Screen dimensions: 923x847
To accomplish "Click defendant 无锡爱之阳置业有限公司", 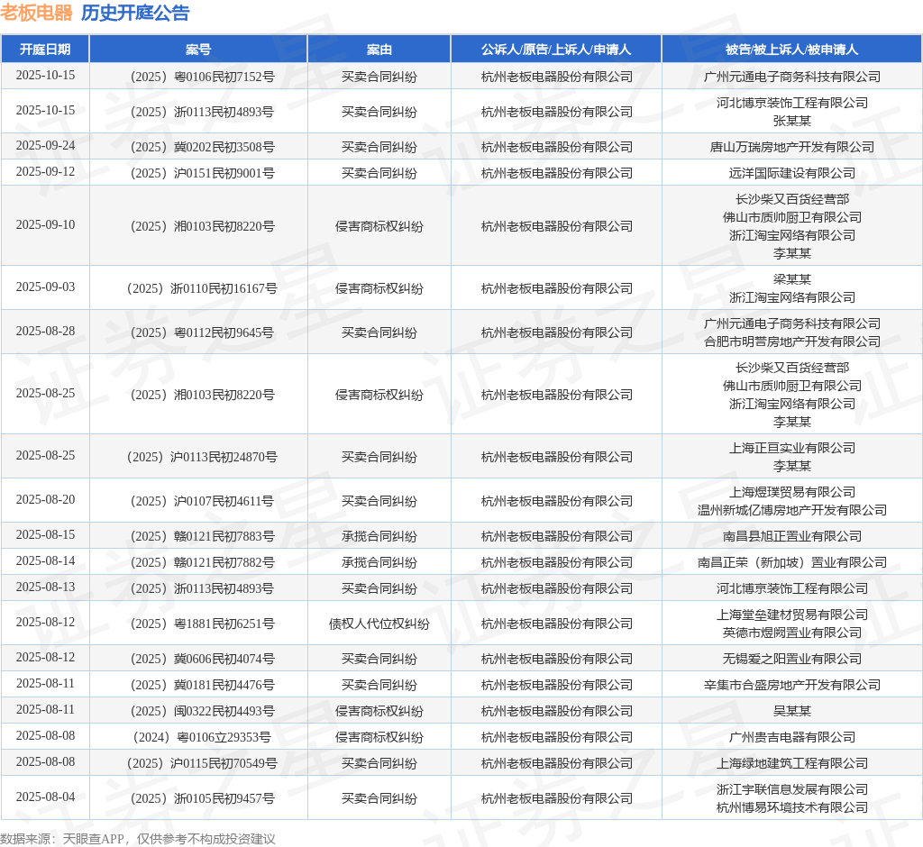I will (791, 659).
